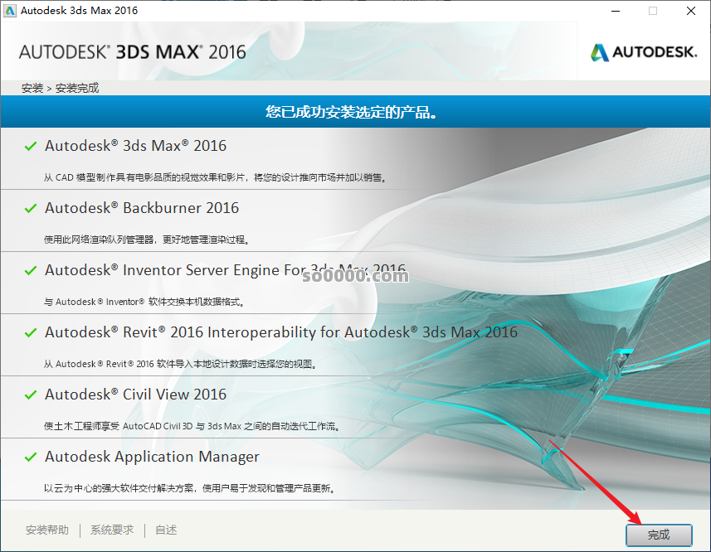Click the checkmark next to Autodesk Application Manager
This screenshot has width=711, height=552.
click(x=31, y=458)
